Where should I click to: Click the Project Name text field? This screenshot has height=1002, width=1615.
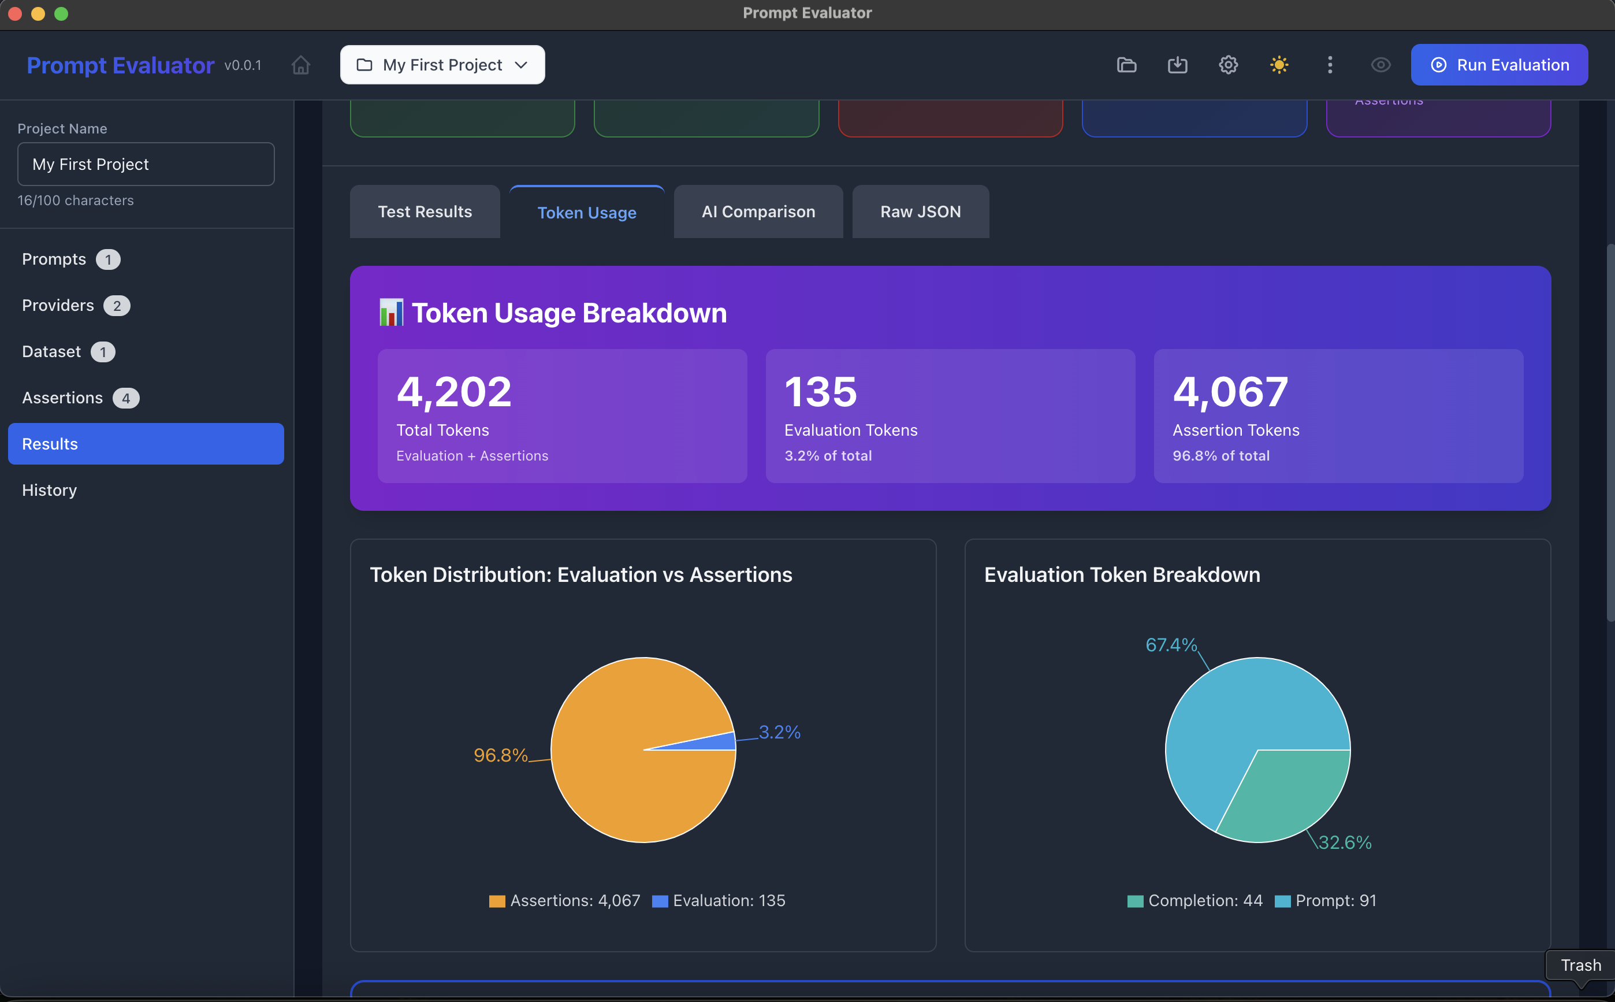pyautogui.click(x=146, y=164)
